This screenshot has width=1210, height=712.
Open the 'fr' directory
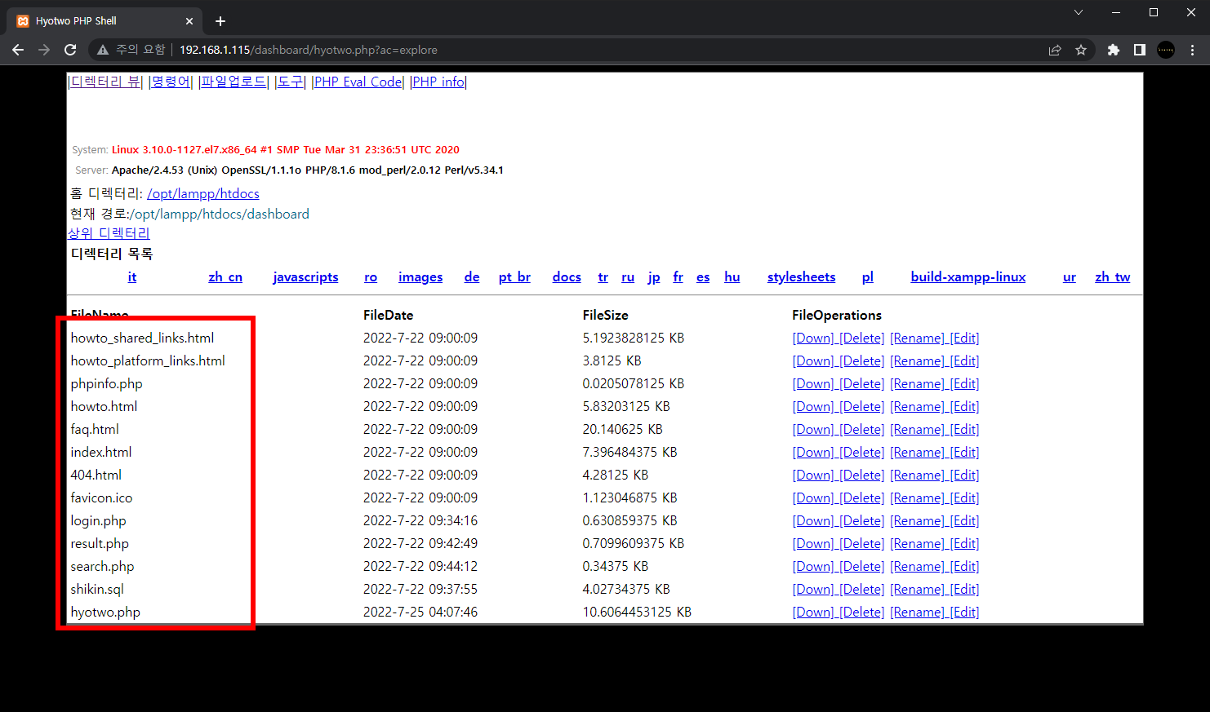click(x=678, y=277)
